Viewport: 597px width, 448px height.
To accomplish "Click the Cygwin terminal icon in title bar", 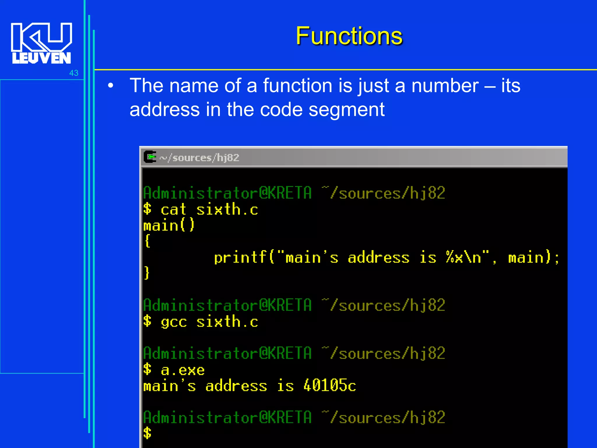I will coord(150,157).
